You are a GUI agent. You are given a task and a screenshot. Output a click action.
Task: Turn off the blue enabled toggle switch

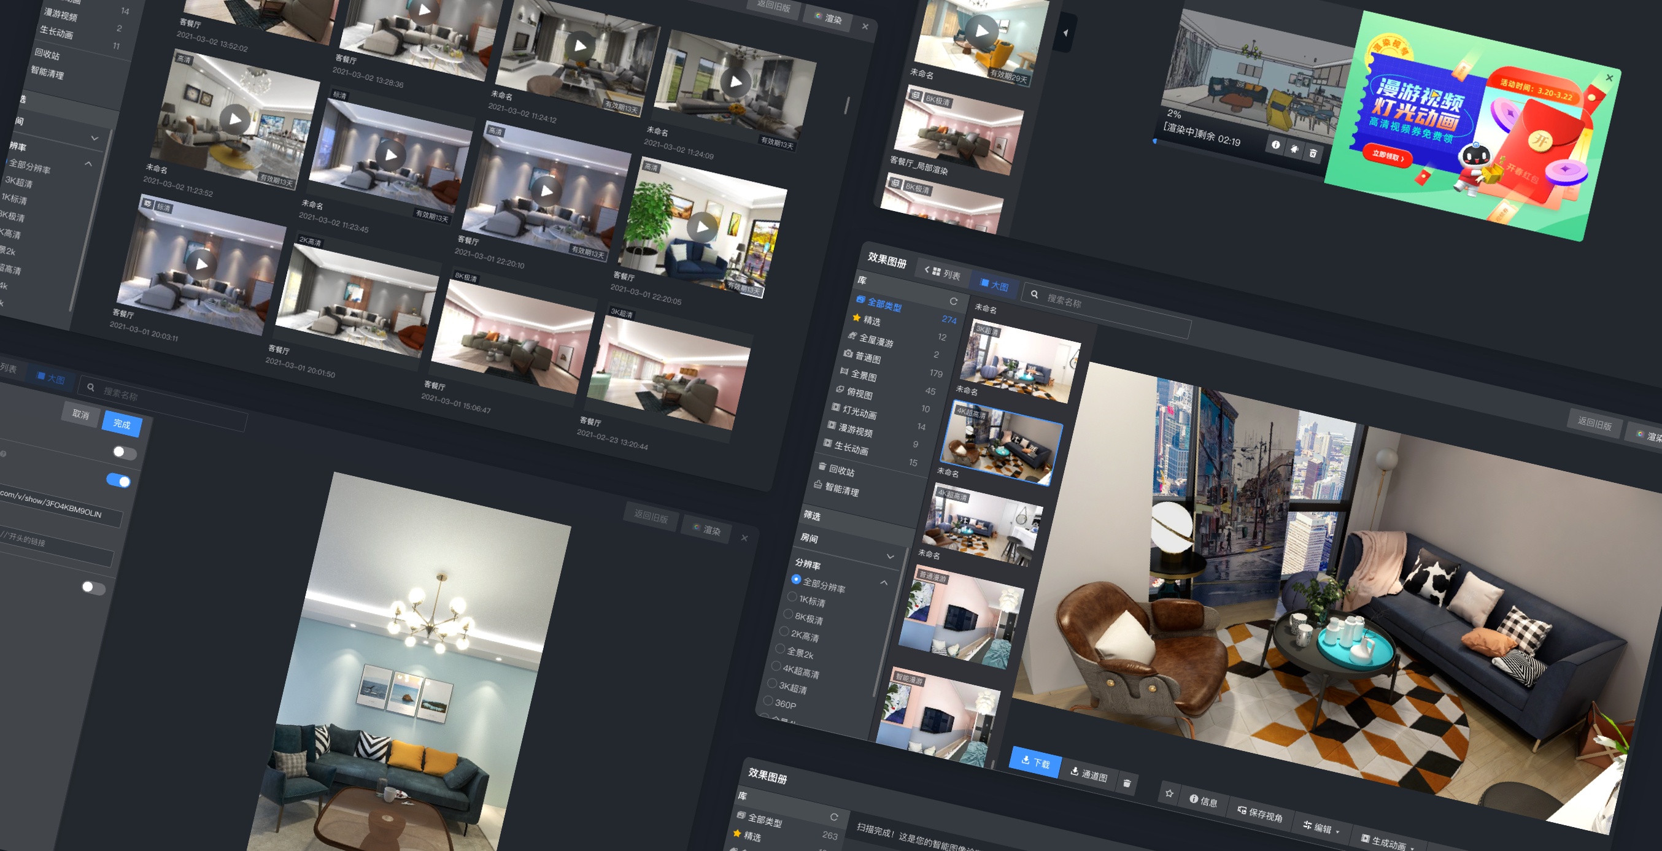118,480
